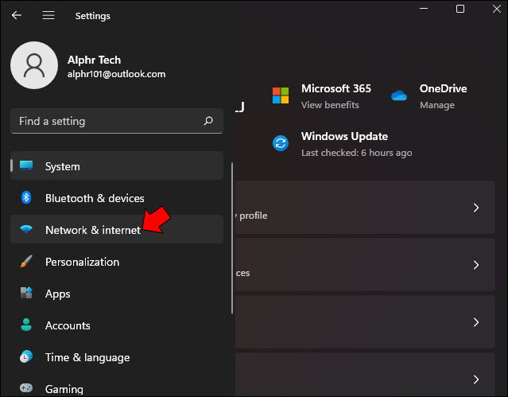The height and width of the screenshot is (397, 508).
Task: Click the Alphr Tech account name
Action: pos(95,60)
